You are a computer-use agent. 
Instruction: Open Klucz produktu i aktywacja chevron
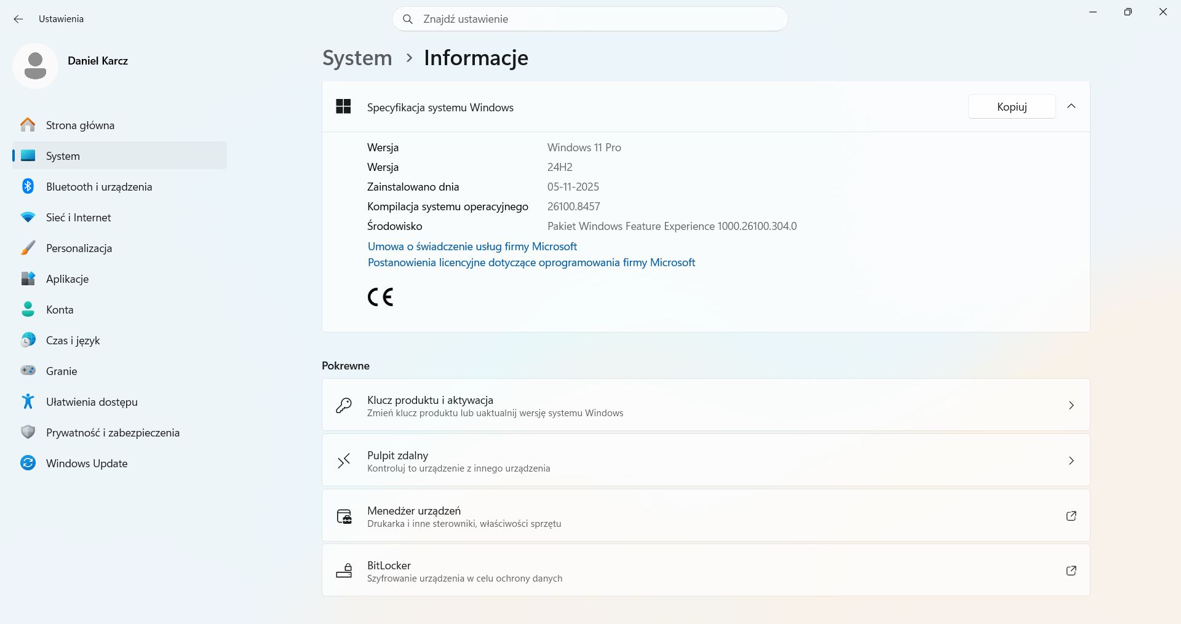coord(1071,405)
